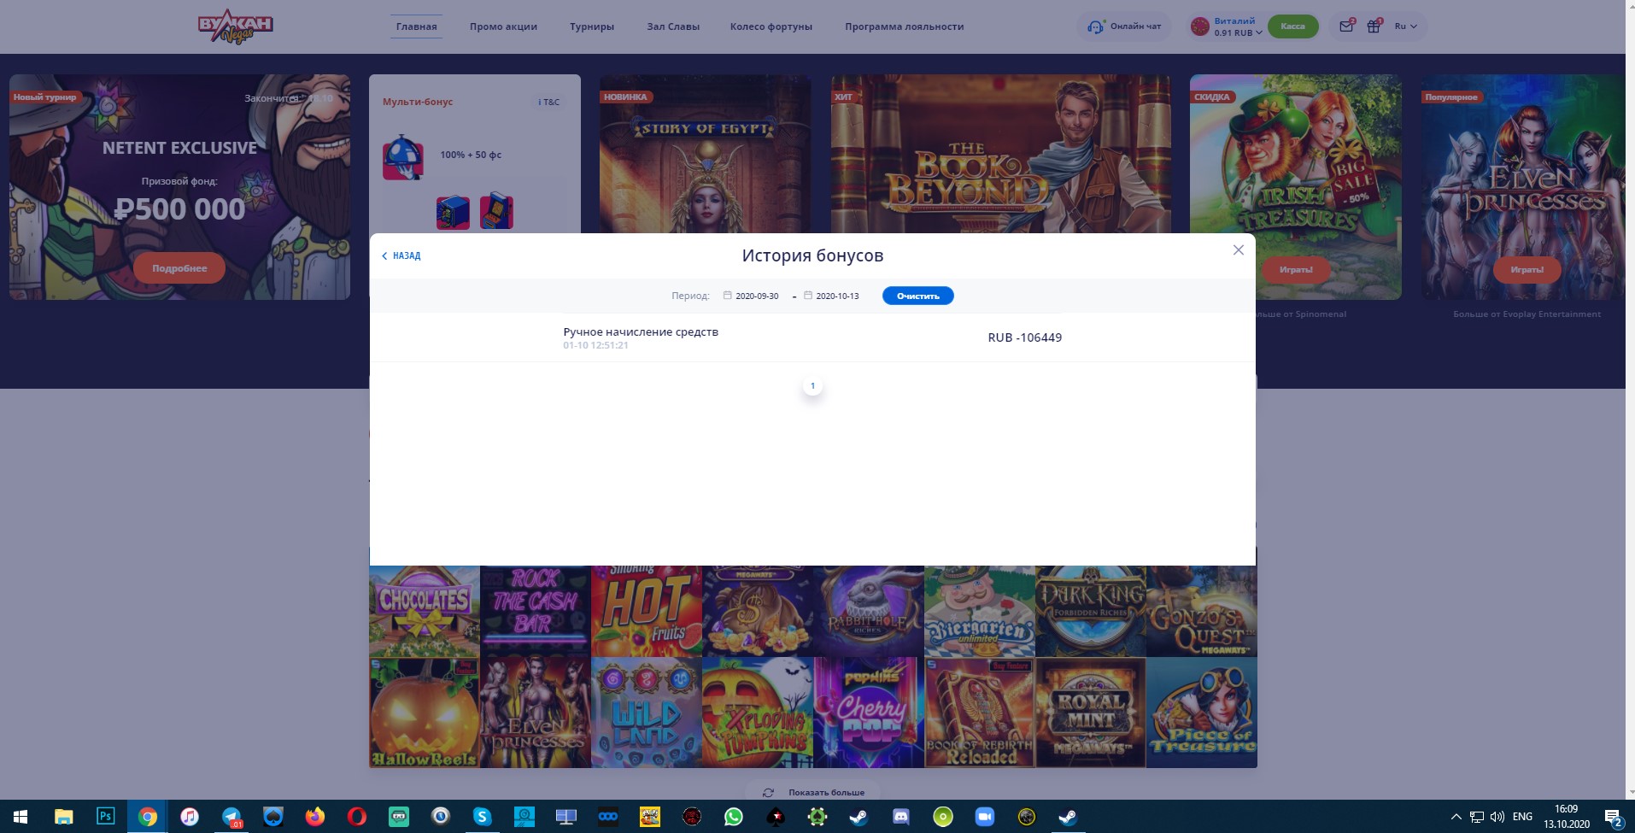Open the Biergarten Unlimited game thumbnail
Image resolution: width=1635 pixels, height=833 pixels.
(x=980, y=611)
